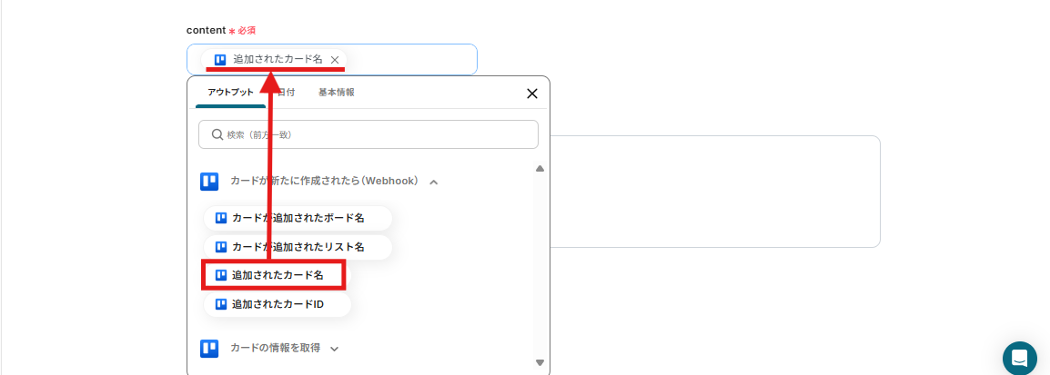Close the output picker popup
Screen dimensions: 1050x375
tap(532, 94)
